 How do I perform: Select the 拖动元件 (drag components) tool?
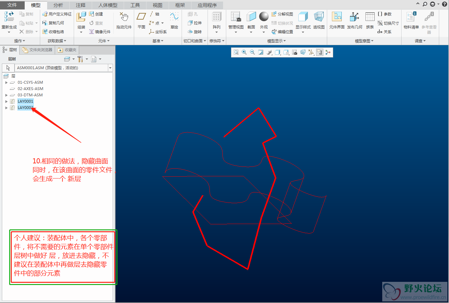coord(124,21)
